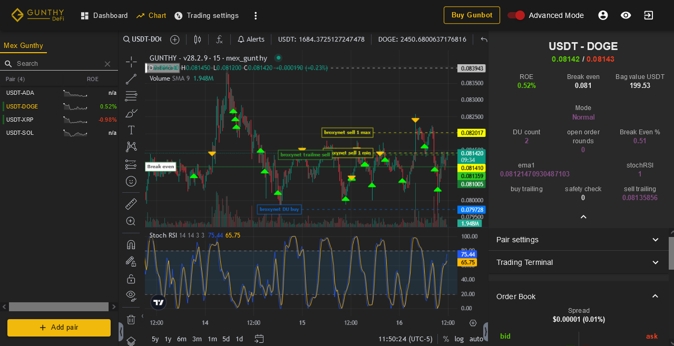The image size is (674, 346).
Task: Click the pair list horizontal scrollbar
Action: (59, 307)
